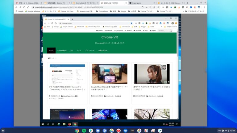
Task: Open Chrome OS Settings gear icon
Action: click(105, 131)
